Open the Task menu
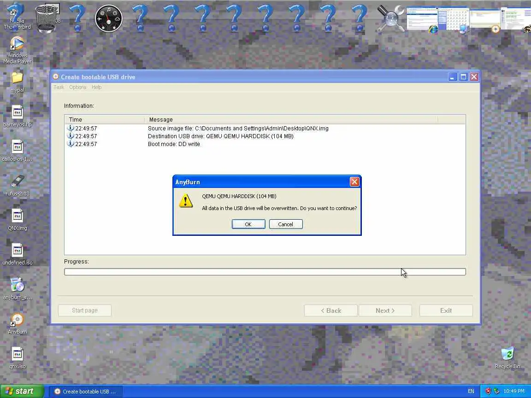This screenshot has width=531, height=398. click(x=59, y=87)
